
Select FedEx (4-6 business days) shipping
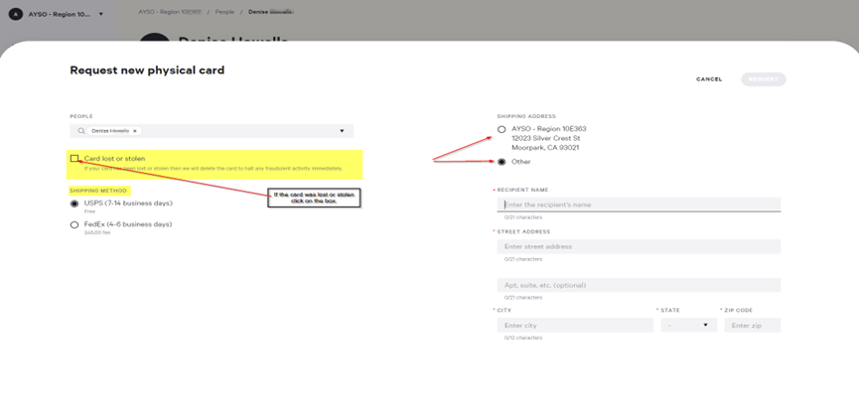pyautogui.click(x=74, y=225)
